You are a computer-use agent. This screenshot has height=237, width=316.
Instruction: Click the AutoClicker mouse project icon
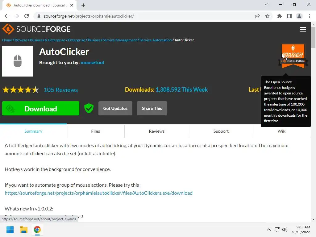pyautogui.click(x=18, y=61)
